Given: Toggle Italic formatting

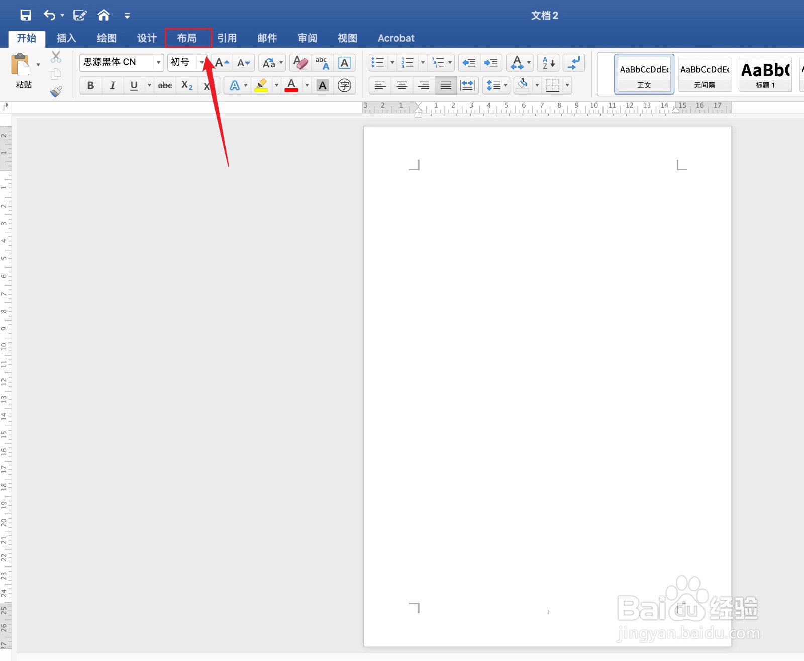Looking at the screenshot, I should [112, 85].
